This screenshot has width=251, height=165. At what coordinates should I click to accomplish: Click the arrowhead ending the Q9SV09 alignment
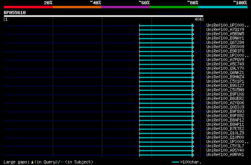pos(193,47)
